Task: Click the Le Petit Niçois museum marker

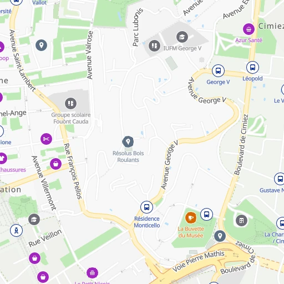Action: [x=92, y=273]
